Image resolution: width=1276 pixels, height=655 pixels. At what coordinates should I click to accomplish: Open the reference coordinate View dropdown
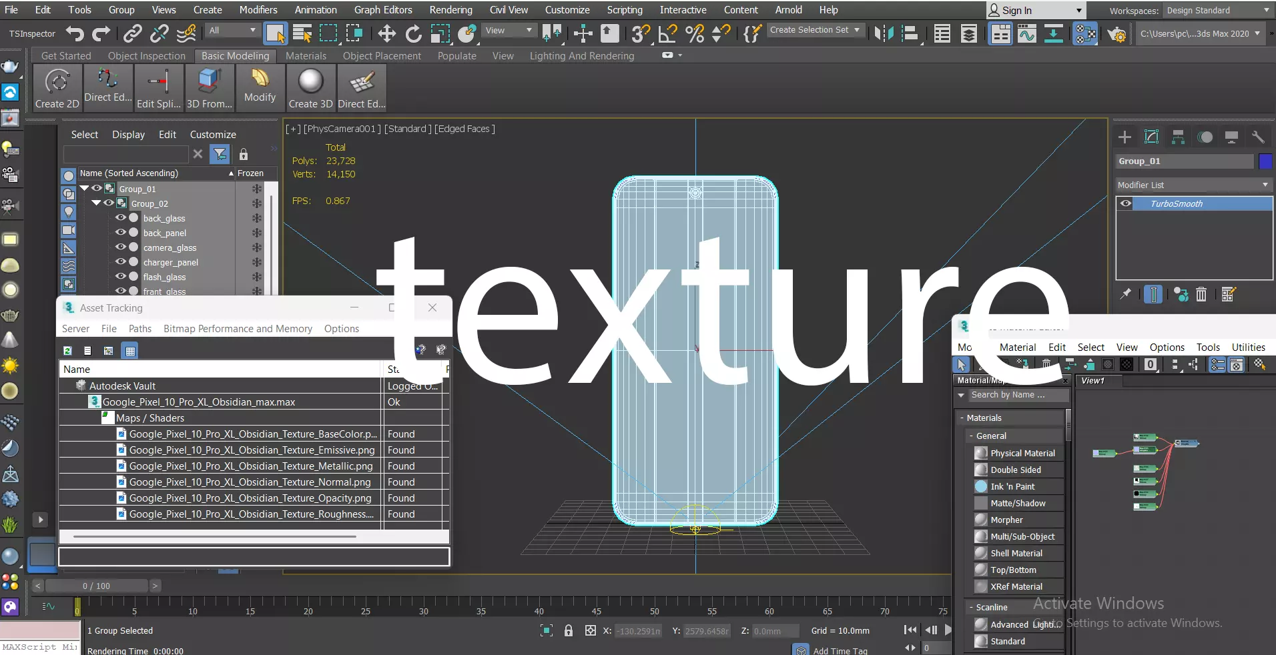[509, 31]
